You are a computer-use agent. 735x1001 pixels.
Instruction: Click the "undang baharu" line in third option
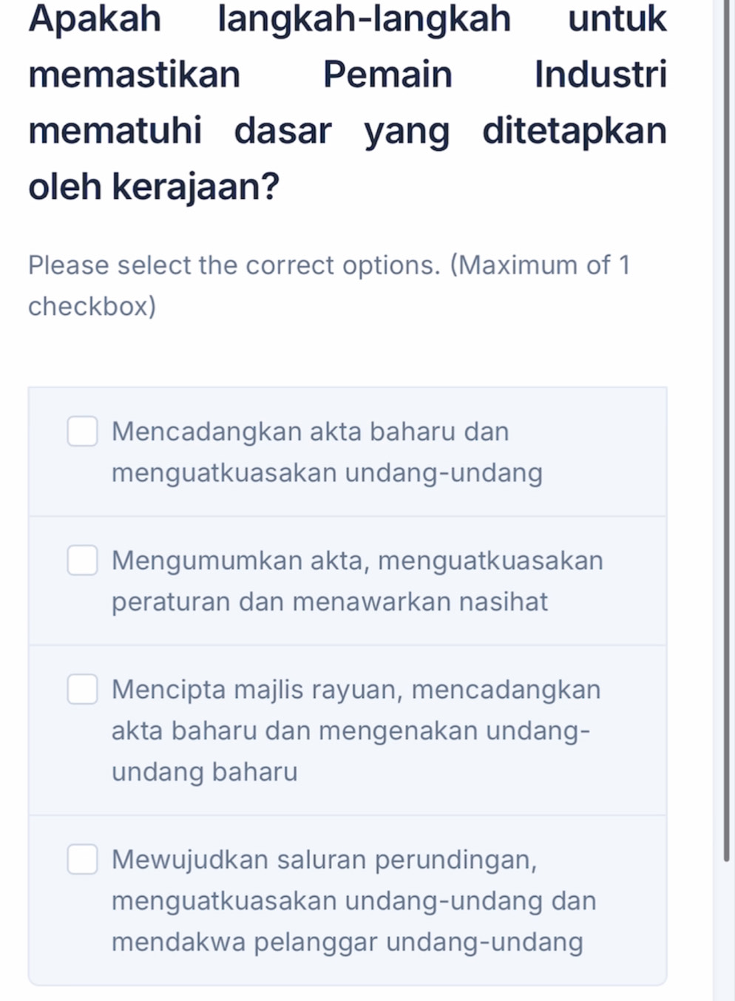[205, 772]
